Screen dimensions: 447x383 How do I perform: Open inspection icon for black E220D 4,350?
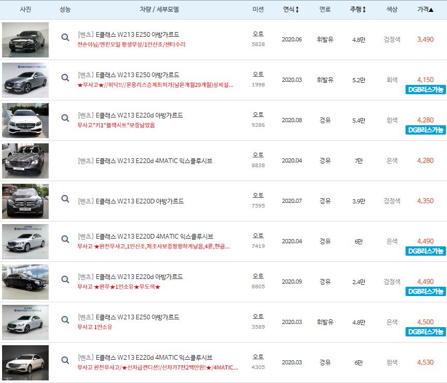65,198
